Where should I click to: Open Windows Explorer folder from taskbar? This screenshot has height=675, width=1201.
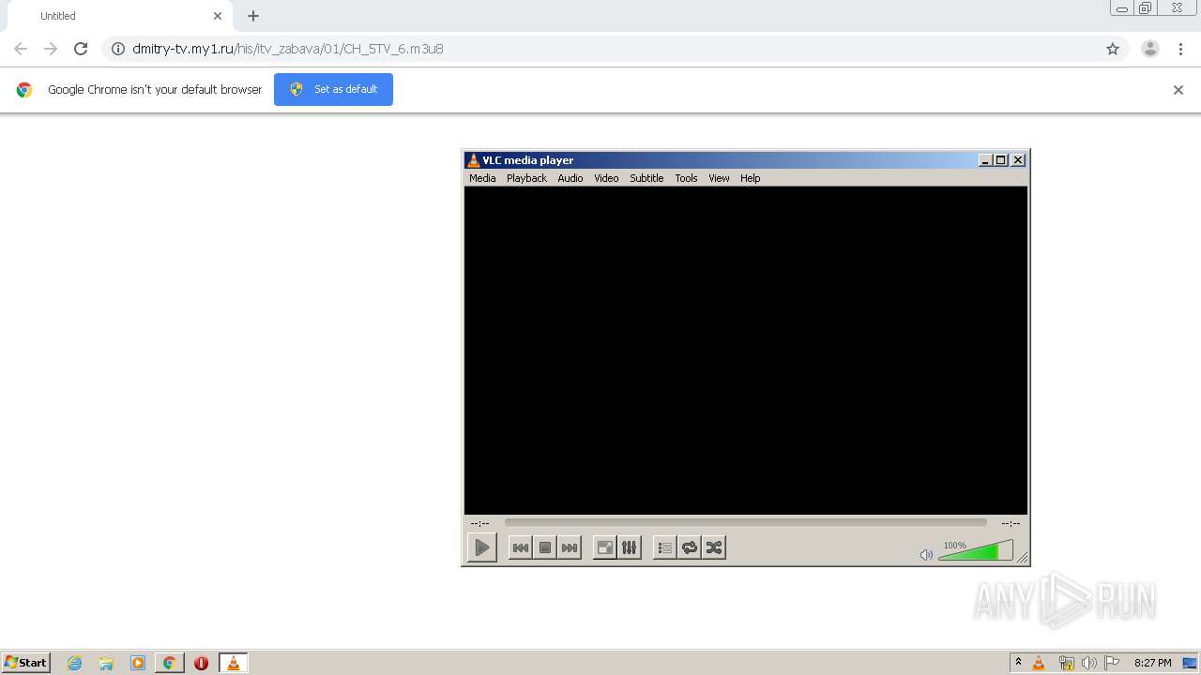[106, 663]
